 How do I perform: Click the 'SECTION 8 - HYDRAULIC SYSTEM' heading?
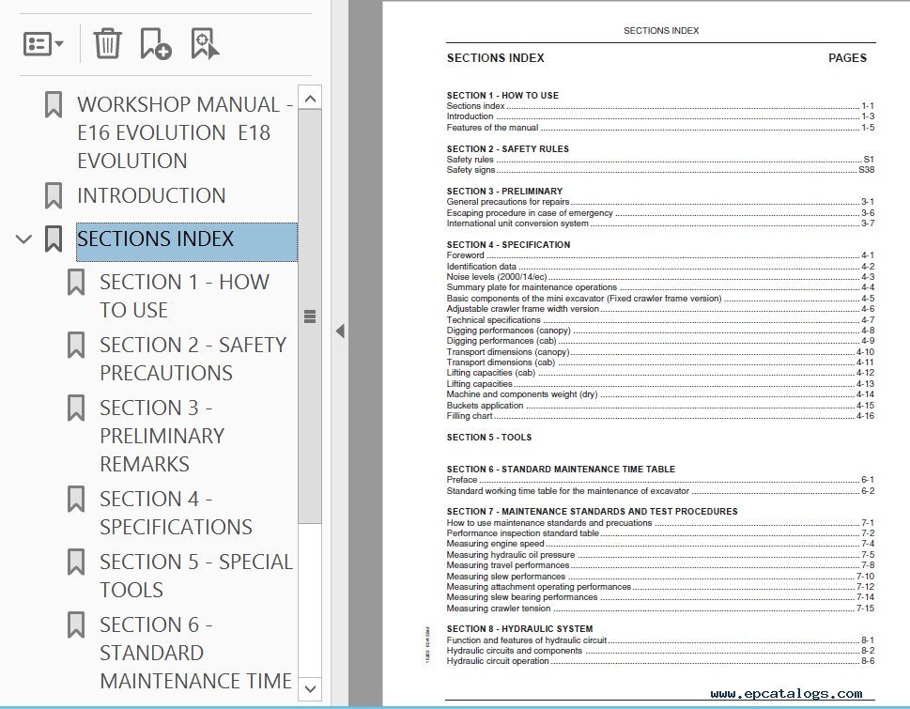[520, 628]
